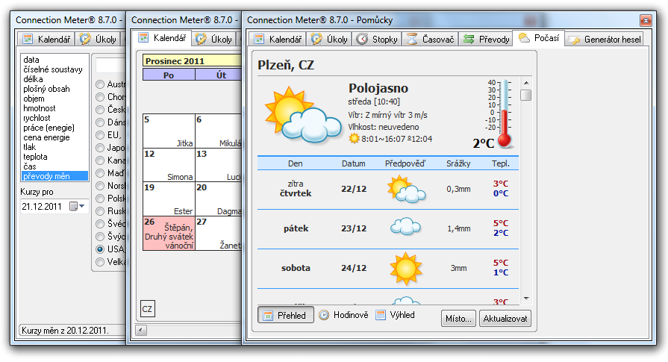Click the calendar icon in leftmost window's Kalendář tab
This screenshot has width=668, height=362.
(28, 39)
